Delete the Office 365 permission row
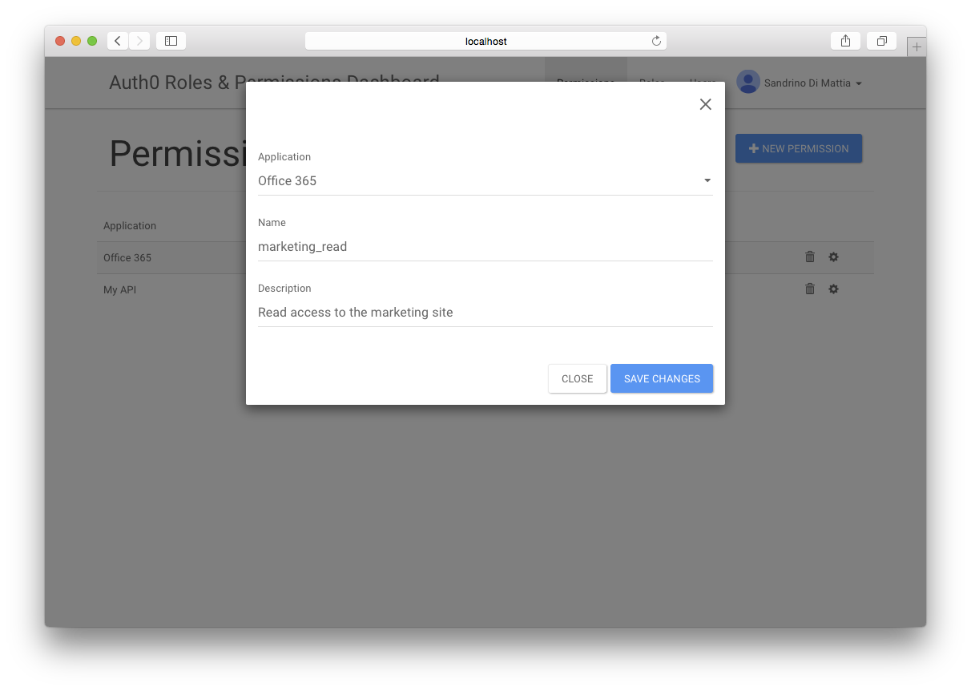This screenshot has height=691, width=971. click(810, 257)
